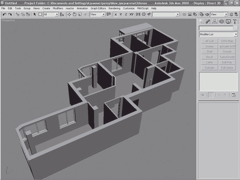Image resolution: width=240 pixels, height=180 pixels.
Task: Click the Extrude modifier button
Action: 209,68
